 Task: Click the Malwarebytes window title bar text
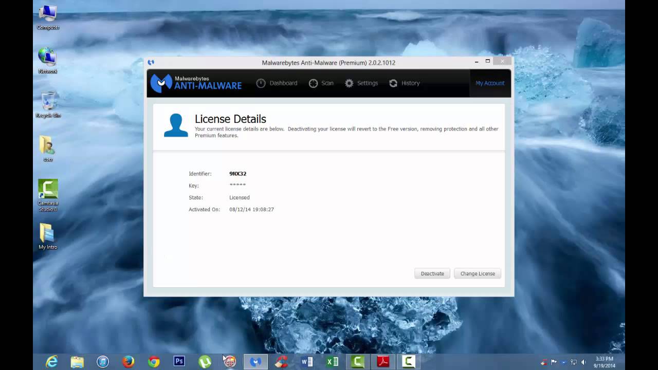pyautogui.click(x=328, y=63)
